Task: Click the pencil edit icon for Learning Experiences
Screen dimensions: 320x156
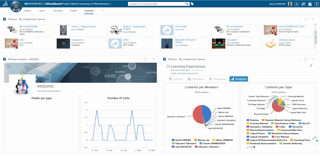Action: coord(311,65)
